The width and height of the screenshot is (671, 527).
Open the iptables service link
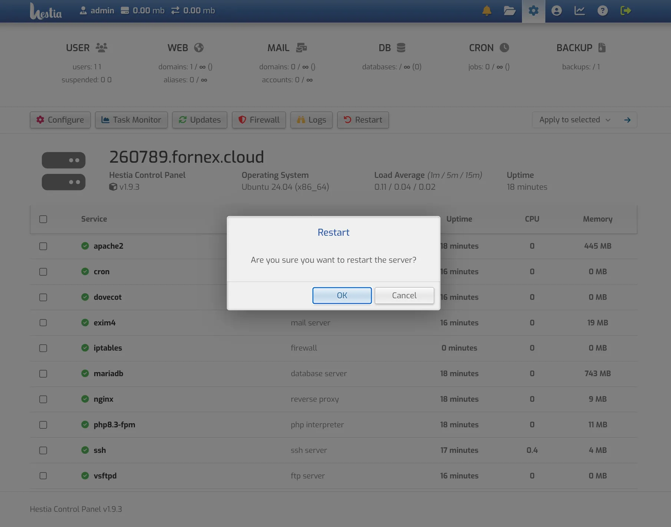click(x=108, y=348)
